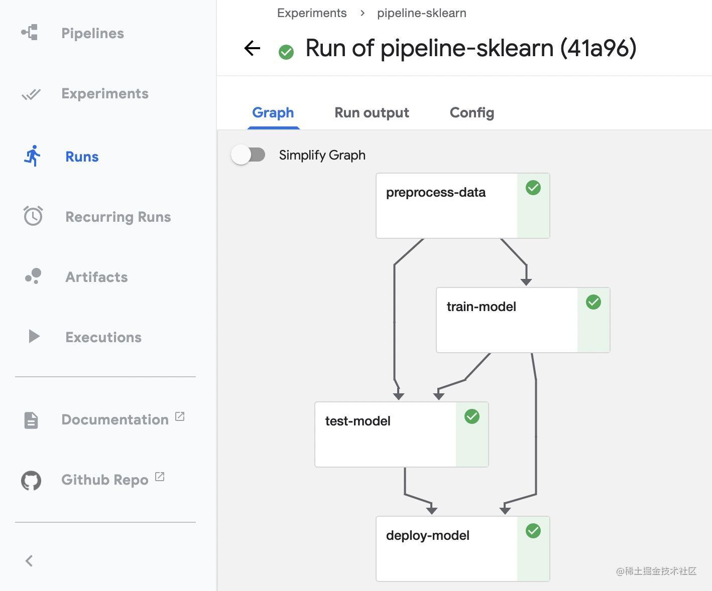Open the Config tab

point(471,112)
